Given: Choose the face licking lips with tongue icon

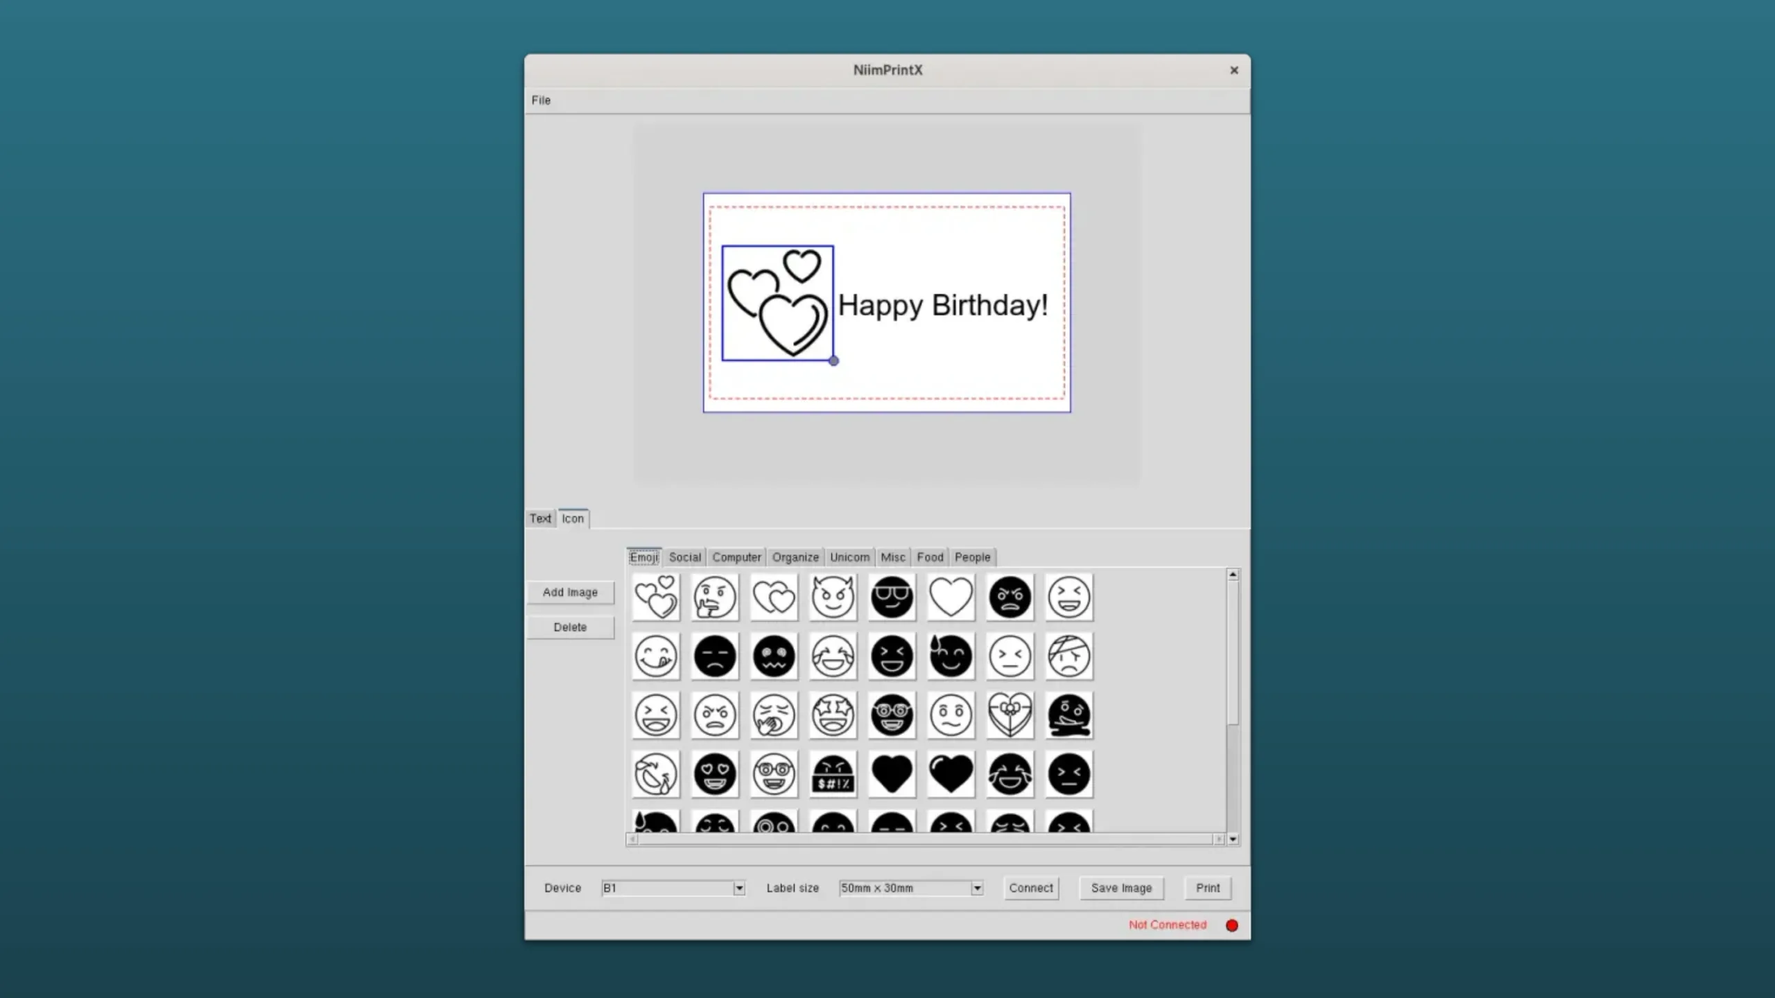Looking at the screenshot, I should [x=656, y=656].
